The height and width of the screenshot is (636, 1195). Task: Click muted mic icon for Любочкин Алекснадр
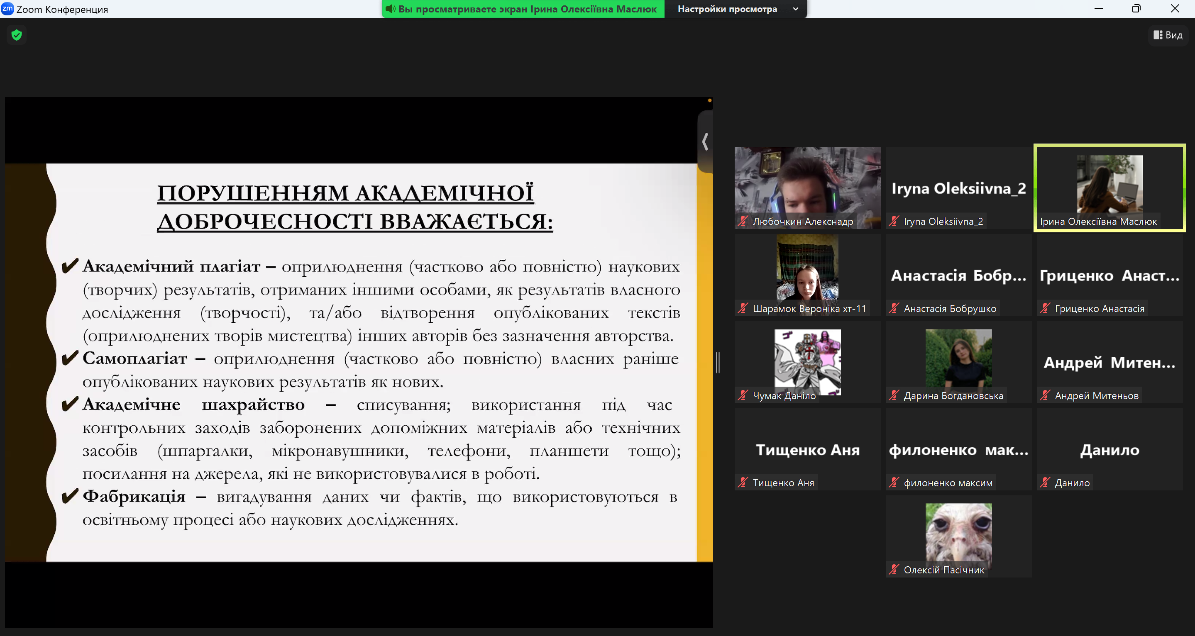pyautogui.click(x=743, y=221)
